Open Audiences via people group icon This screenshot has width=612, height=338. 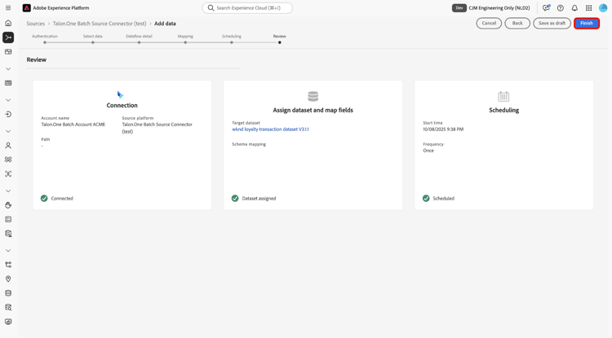pos(8,160)
